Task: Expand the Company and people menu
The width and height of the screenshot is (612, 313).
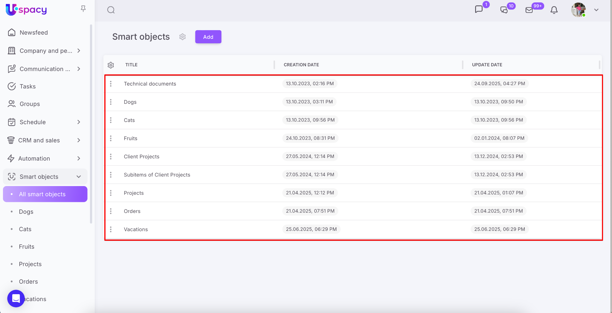Action: (x=79, y=51)
